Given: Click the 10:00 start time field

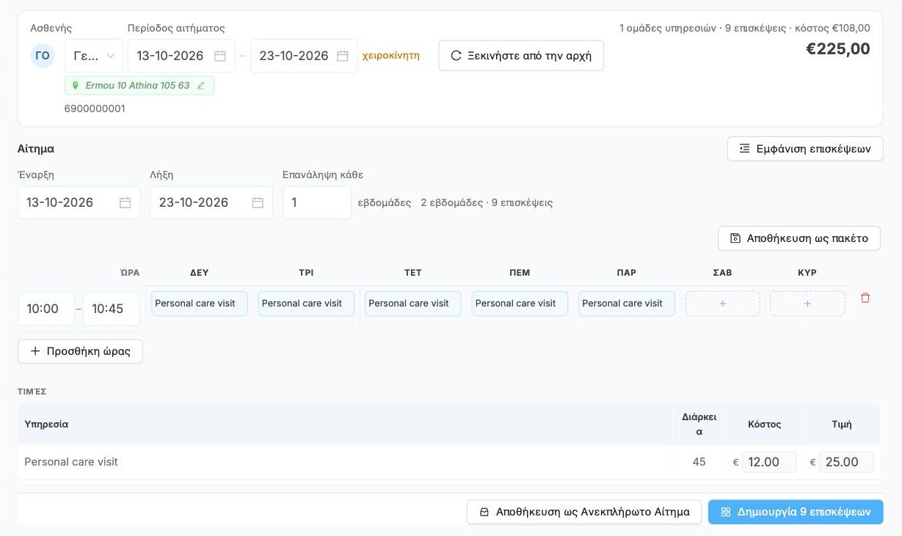Looking at the screenshot, I should (46, 309).
